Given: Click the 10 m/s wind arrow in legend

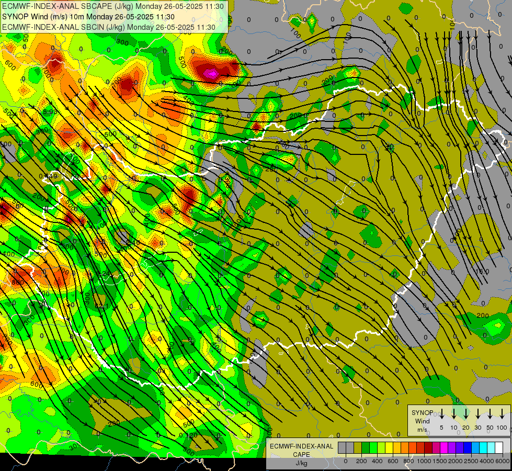Looking at the screenshot, I should coord(454,414).
